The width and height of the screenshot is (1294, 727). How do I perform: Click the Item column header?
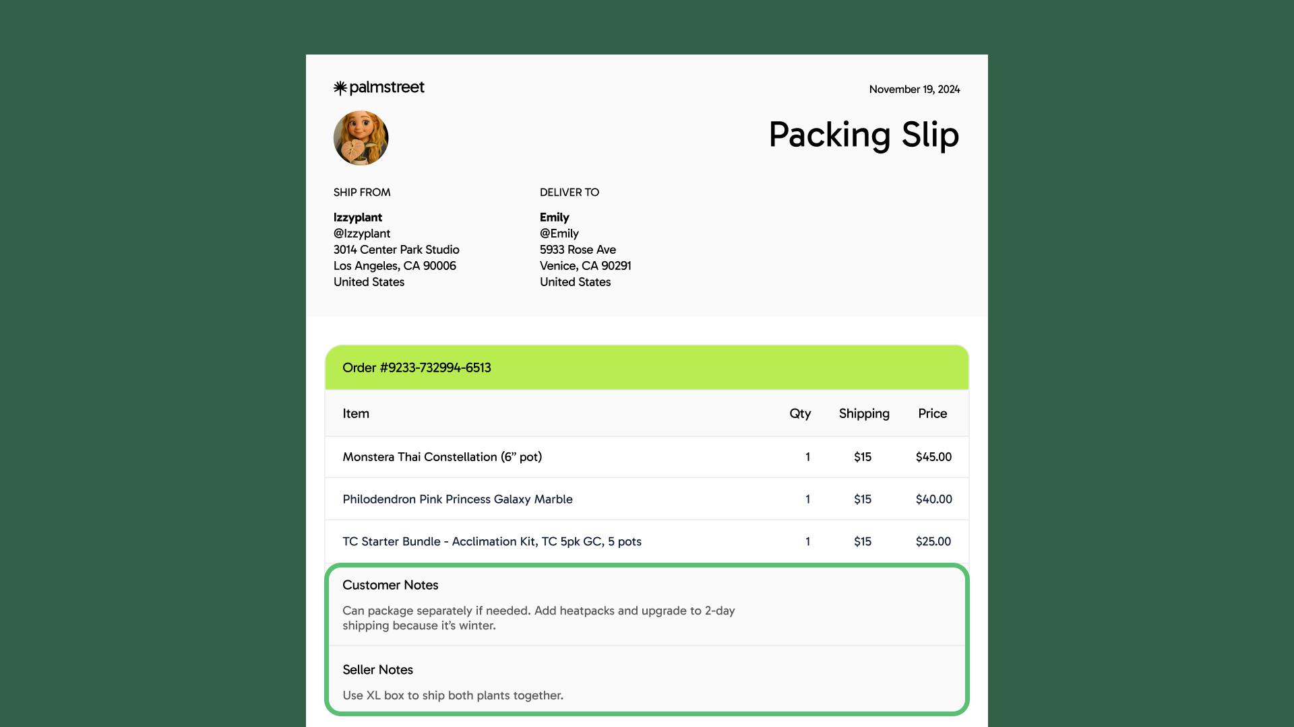point(356,414)
